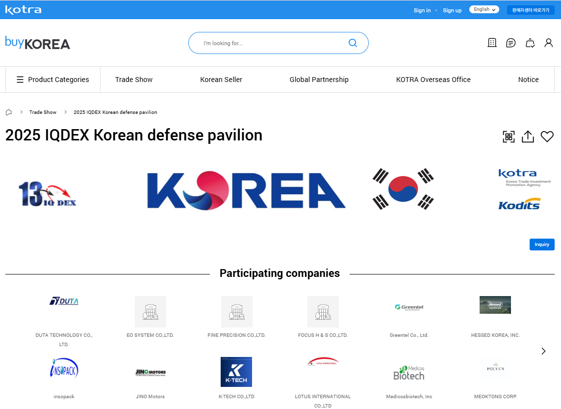Open K-TECH CO.,LTD name
This screenshot has width=561, height=409.
(236, 396)
